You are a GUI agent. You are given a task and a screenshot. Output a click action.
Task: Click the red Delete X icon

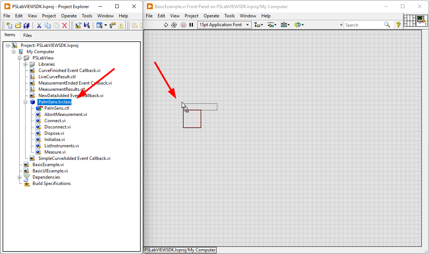pos(64,25)
